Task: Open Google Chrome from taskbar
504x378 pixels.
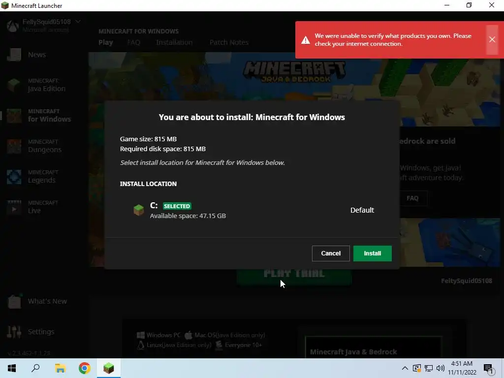Action: click(x=85, y=368)
